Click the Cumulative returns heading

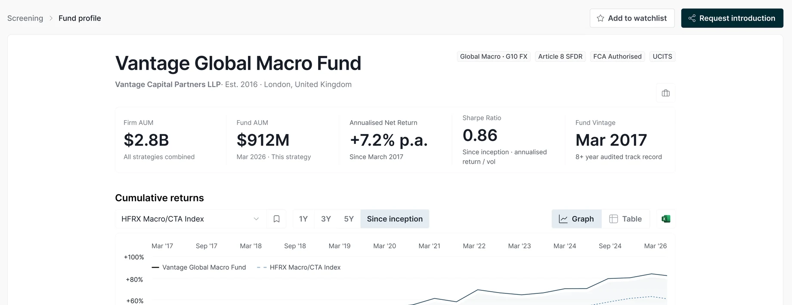(x=159, y=198)
